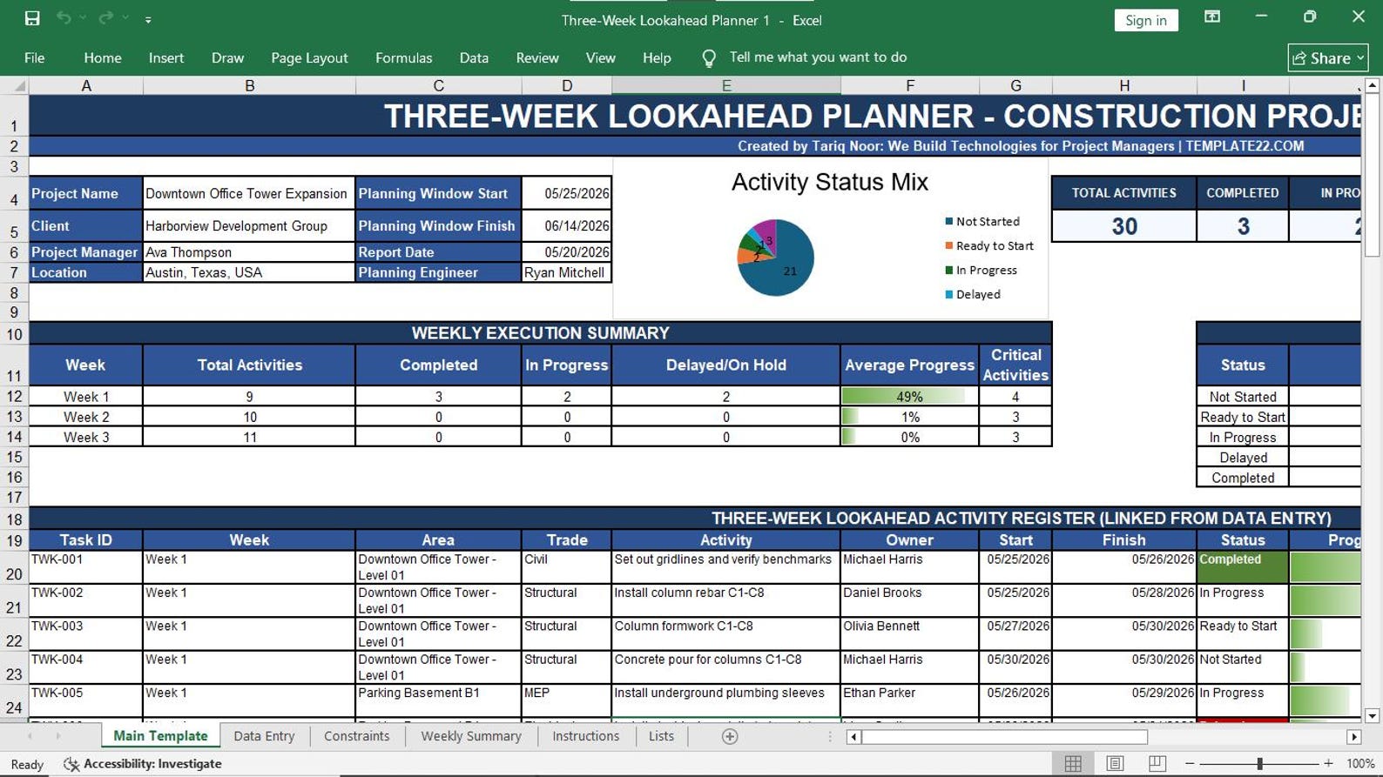1383x777 pixels.
Task: Click the Ribbon Display Options icon
Action: click(1211, 17)
